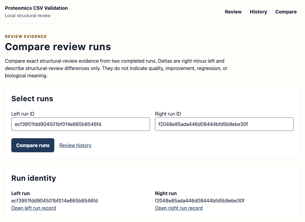The width and height of the screenshot is (305, 222).
Task: Open the History nav item
Action: pos(258,12)
